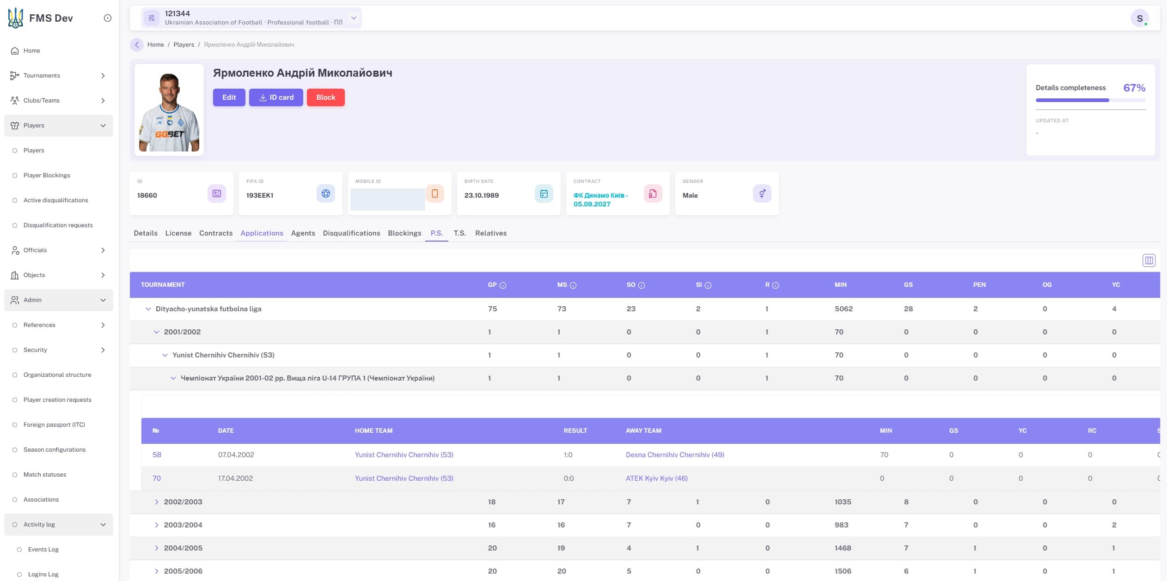Collapse Dityacho-yunatska futbolna liga row
Screen dimensions: 1167x581
(148, 309)
